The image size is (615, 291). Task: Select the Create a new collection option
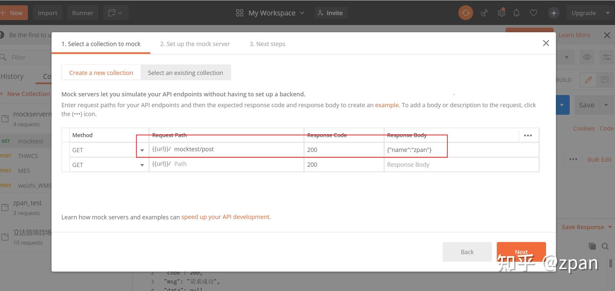point(101,73)
